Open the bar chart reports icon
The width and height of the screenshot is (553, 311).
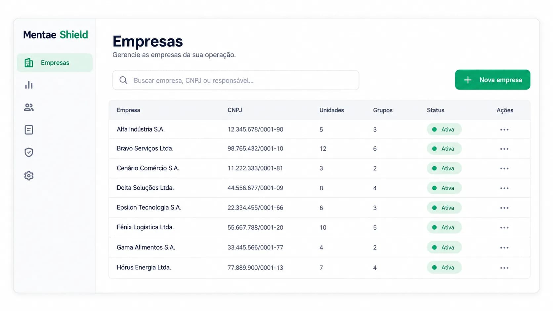pos(29,85)
